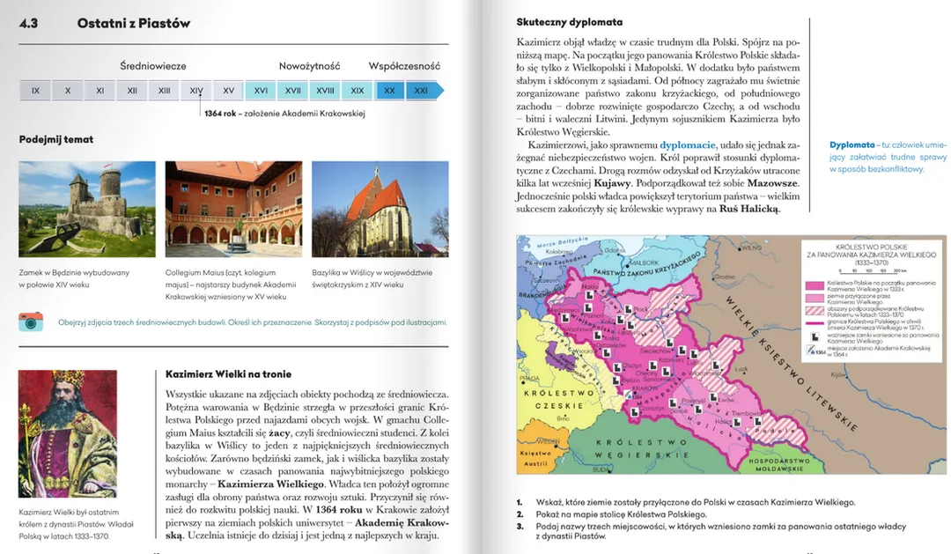The height and width of the screenshot is (554, 951).
Task: Click the Ostatni z Piastów chapter heading
Action: tap(134, 24)
